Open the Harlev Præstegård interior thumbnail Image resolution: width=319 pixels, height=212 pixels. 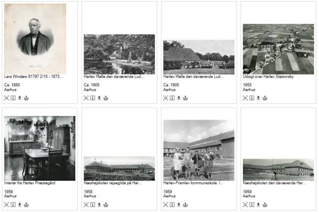[39, 148]
